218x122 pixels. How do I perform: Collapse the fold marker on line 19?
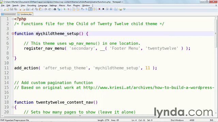point(13,107)
